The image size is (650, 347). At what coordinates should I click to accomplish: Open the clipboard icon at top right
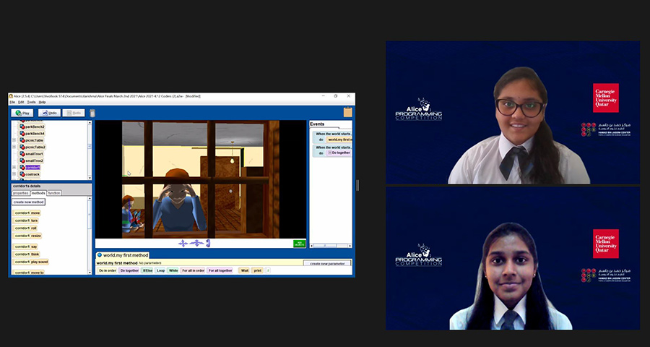(347, 112)
